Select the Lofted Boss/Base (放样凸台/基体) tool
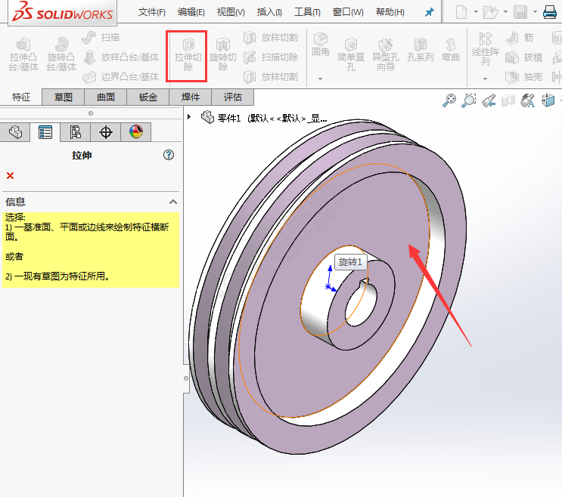562x497 pixels. [x=121, y=57]
